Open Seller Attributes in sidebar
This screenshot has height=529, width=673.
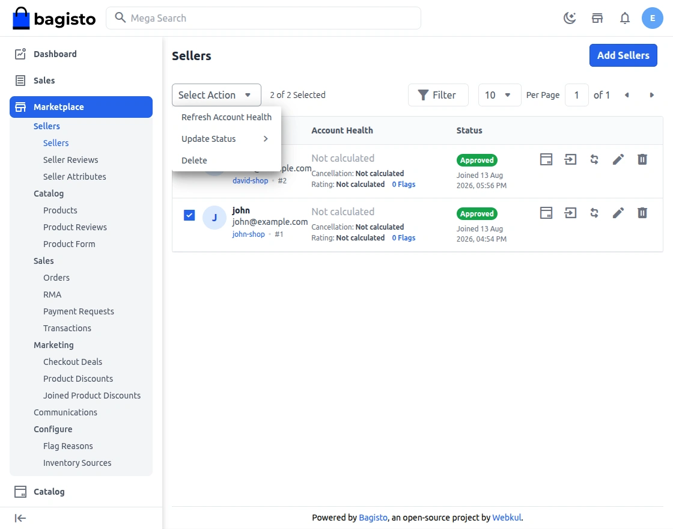(x=75, y=177)
